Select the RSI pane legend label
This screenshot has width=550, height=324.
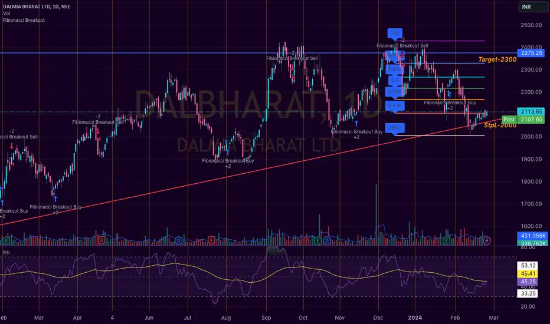pyautogui.click(x=6, y=253)
